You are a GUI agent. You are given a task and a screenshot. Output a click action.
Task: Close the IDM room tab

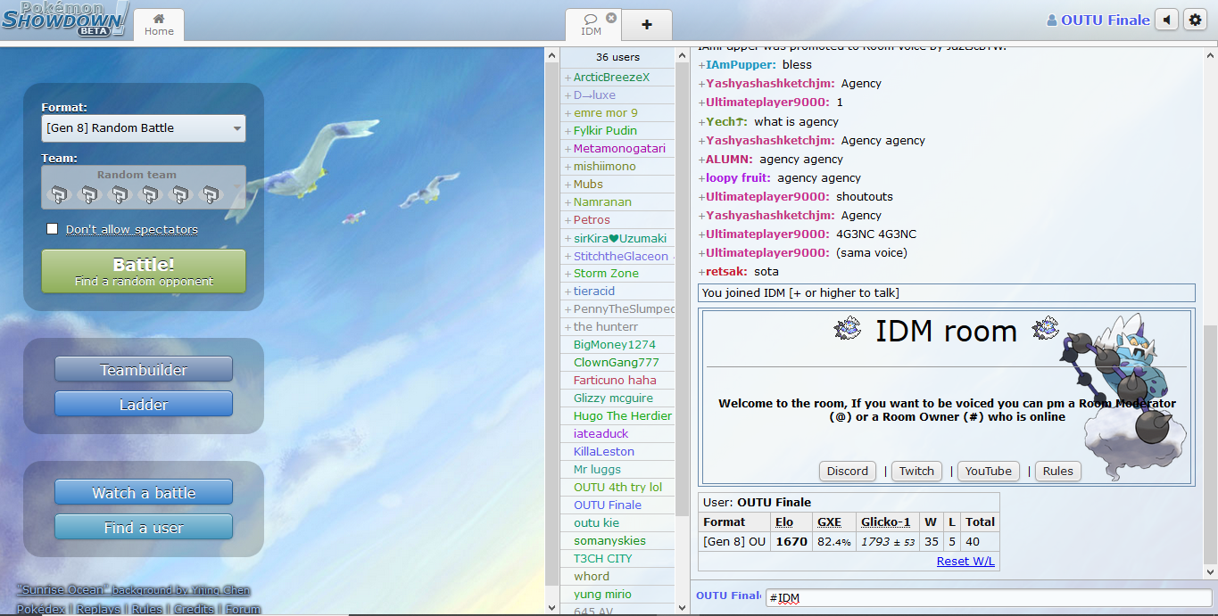point(611,18)
